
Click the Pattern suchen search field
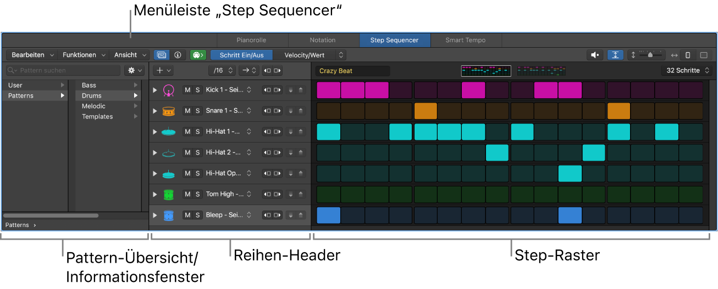click(63, 70)
